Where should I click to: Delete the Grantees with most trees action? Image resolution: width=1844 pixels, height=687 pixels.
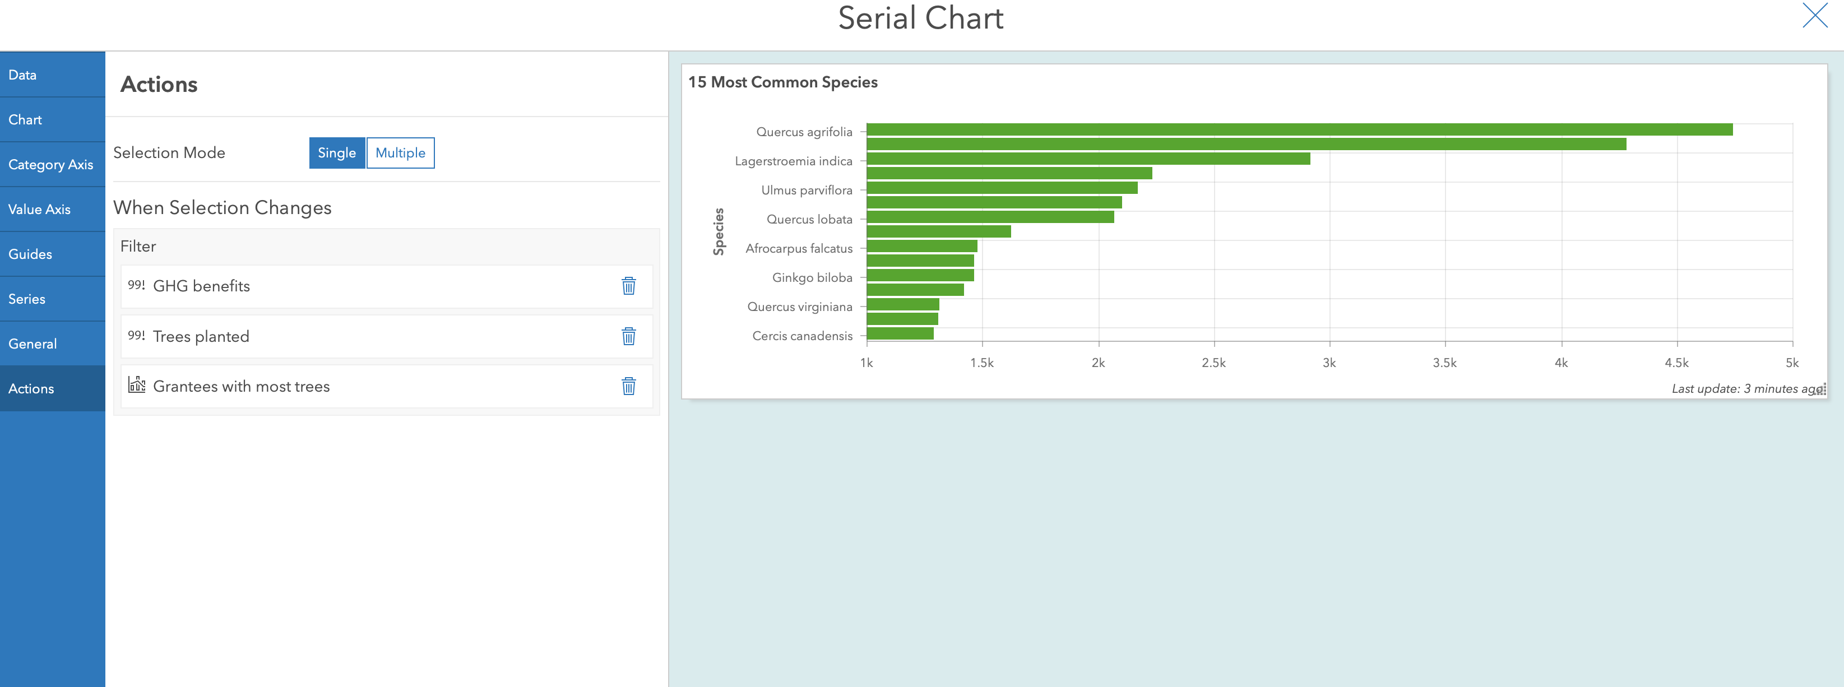point(628,386)
